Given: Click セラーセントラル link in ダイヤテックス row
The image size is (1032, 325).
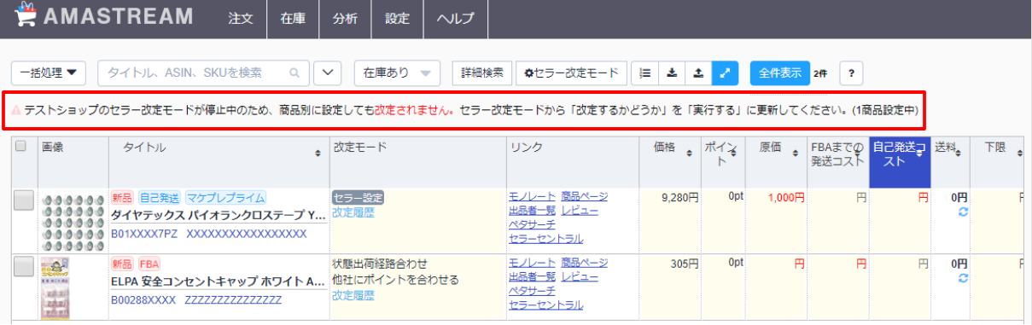Looking at the screenshot, I should click(x=546, y=238).
